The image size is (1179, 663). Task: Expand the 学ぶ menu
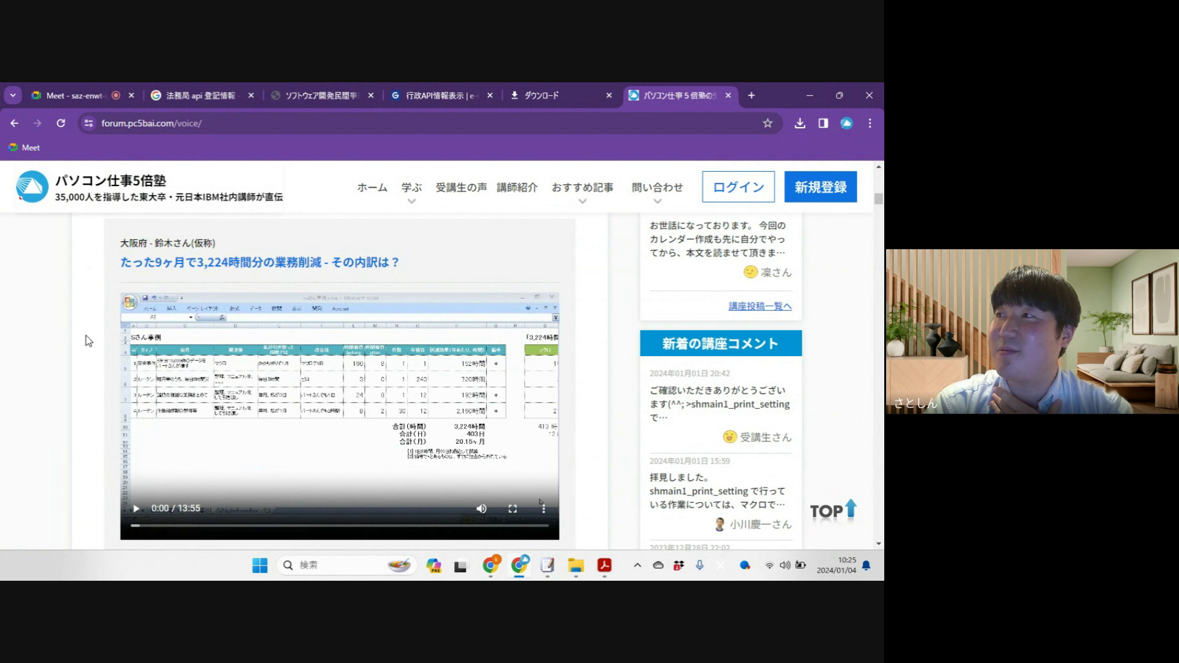tap(411, 188)
